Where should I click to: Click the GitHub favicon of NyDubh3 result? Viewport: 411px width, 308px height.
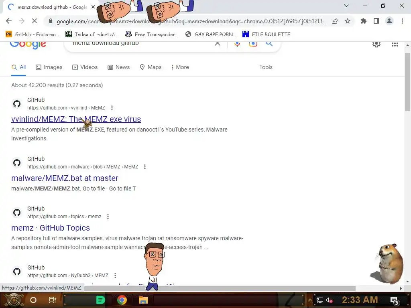pos(17,272)
